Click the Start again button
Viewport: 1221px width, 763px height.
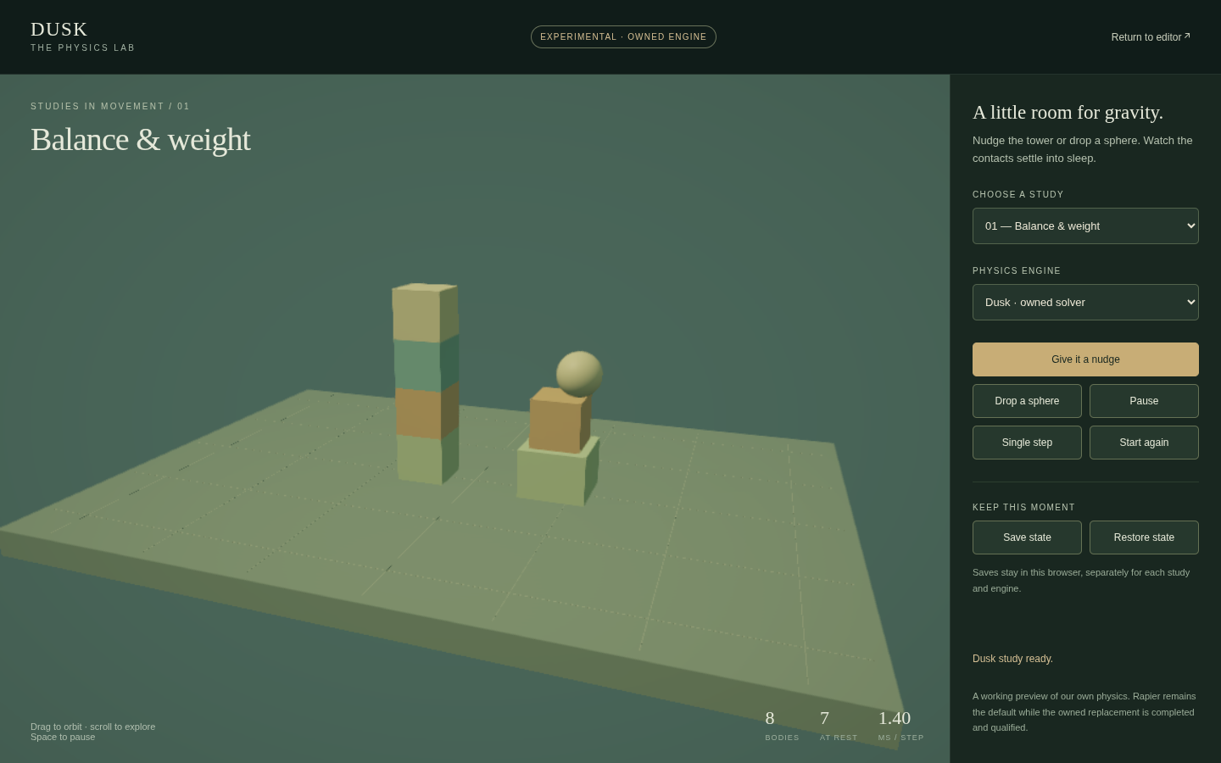(x=1144, y=443)
